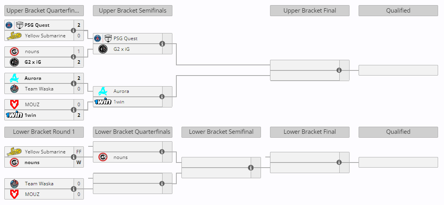The image size is (444, 205).
Task: Click the 1win logo in upper semifinals
Action: 103,102
